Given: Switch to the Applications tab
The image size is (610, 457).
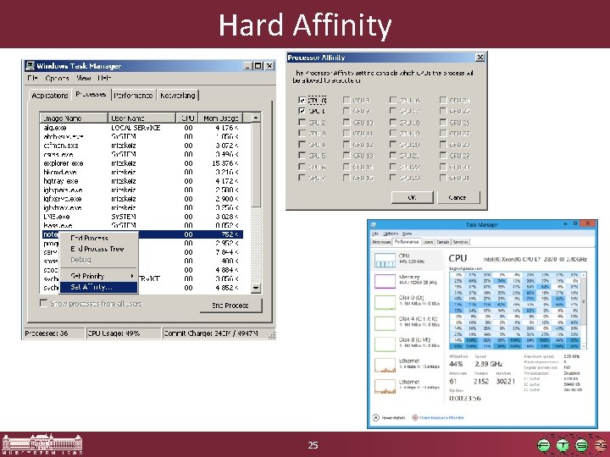Looking at the screenshot, I should point(50,95).
